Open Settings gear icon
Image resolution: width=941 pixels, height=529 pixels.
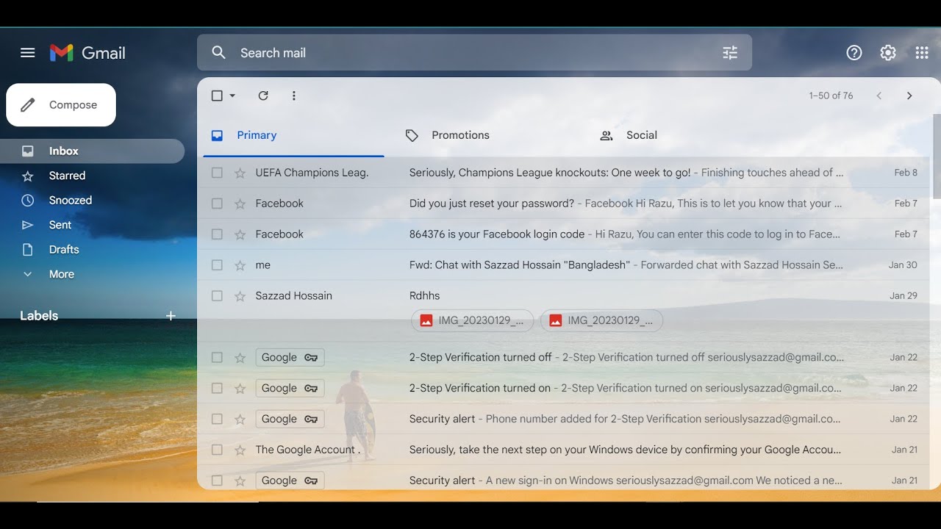tap(888, 53)
